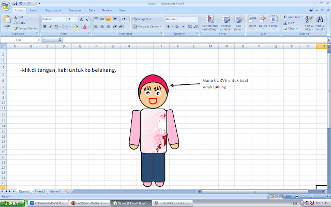Image resolution: width=331 pixels, height=207 pixels.
Task: Toggle Align Text Left
Action: 96,26
